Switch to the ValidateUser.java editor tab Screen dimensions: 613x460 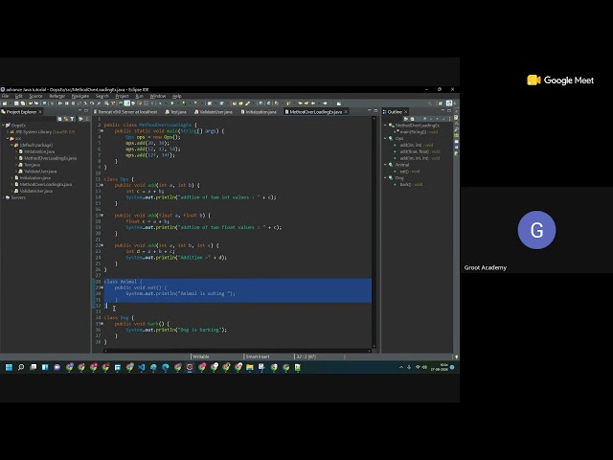click(x=214, y=112)
